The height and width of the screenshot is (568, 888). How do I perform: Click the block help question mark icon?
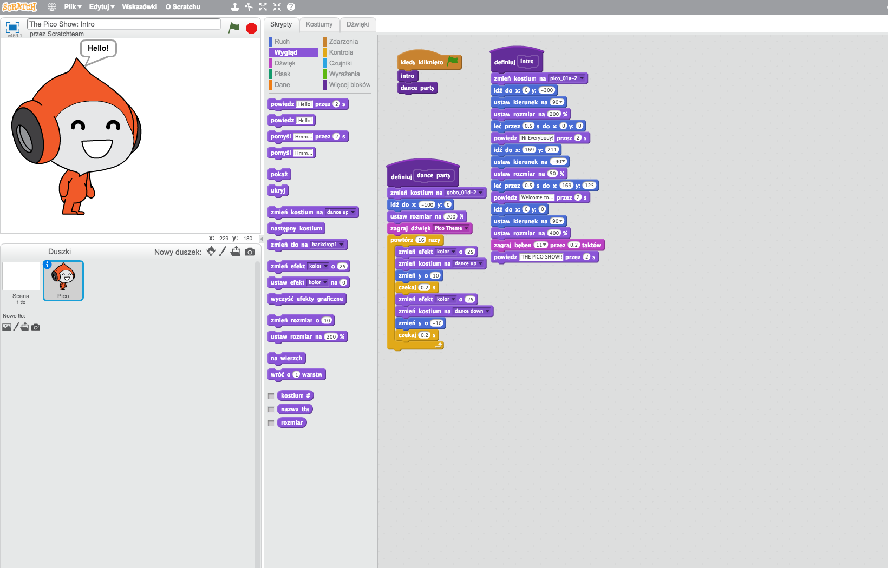point(291,7)
